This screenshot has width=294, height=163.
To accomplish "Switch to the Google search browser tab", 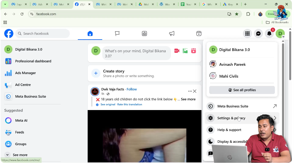I will (x=209, y=4).
